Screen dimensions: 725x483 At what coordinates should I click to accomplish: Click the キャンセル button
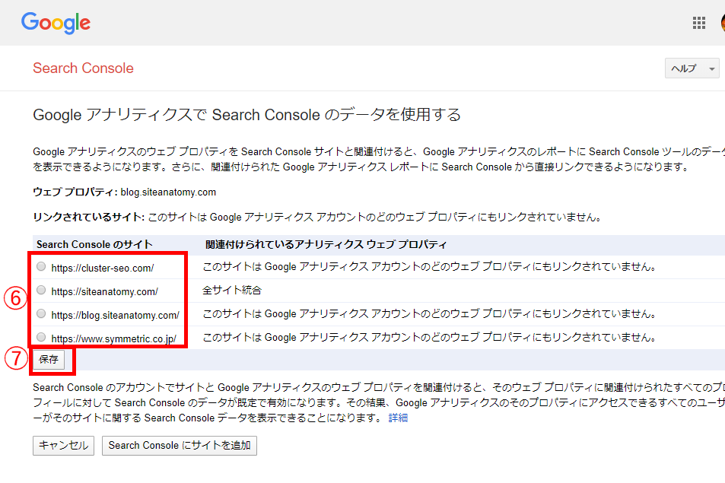pyautogui.click(x=63, y=446)
